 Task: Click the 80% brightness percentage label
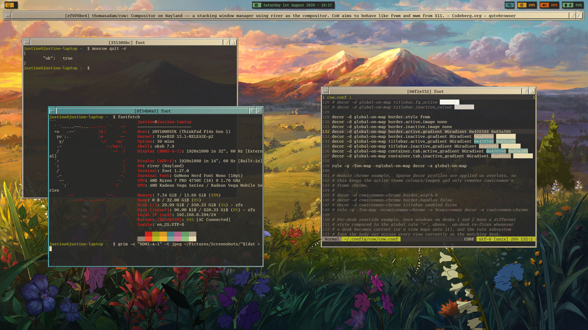click(x=532, y=5)
